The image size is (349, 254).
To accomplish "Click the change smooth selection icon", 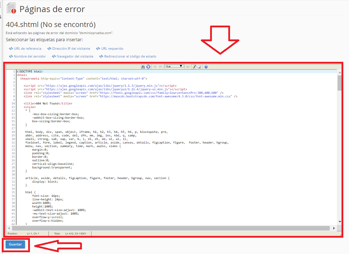I will point(188,67).
